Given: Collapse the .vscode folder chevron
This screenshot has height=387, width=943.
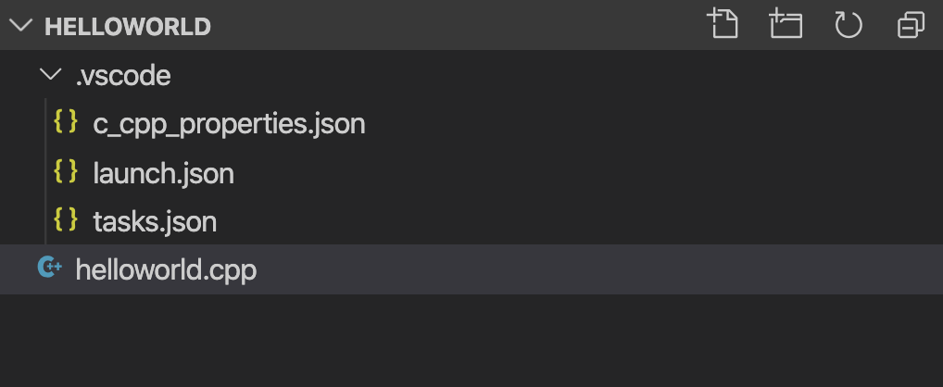Looking at the screenshot, I should [x=51, y=74].
